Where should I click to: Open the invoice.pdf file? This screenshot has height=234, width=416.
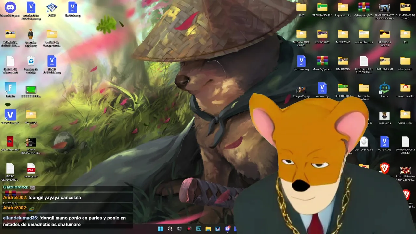point(31,168)
